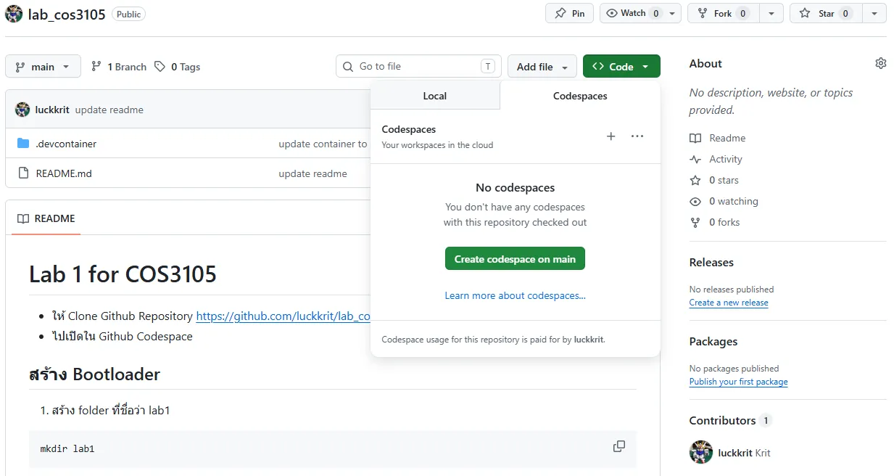View the 0 Tags page
This screenshot has width=894, height=476.
click(x=178, y=67)
